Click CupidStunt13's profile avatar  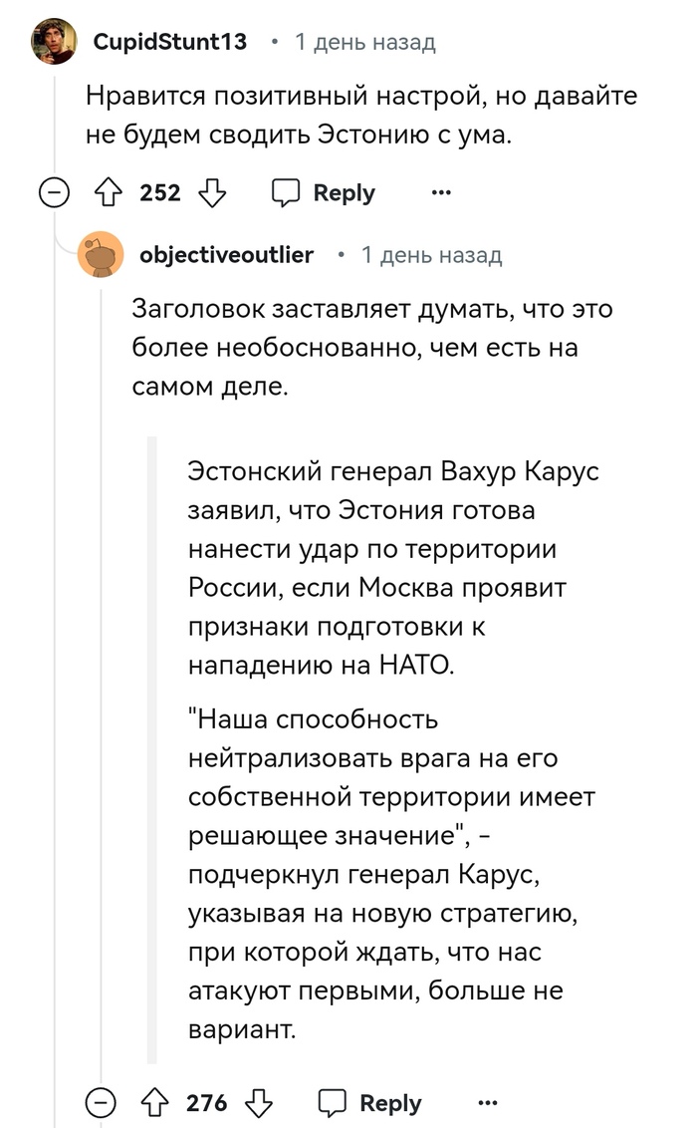click(54, 42)
